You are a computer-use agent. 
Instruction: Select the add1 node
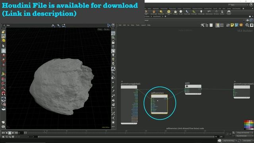point(193,90)
